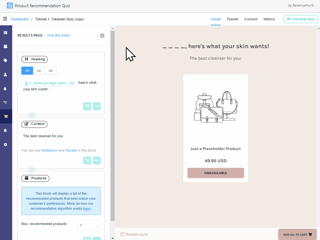
Task: Open the tag icon in sidebar
Action: [x=6, y=60]
